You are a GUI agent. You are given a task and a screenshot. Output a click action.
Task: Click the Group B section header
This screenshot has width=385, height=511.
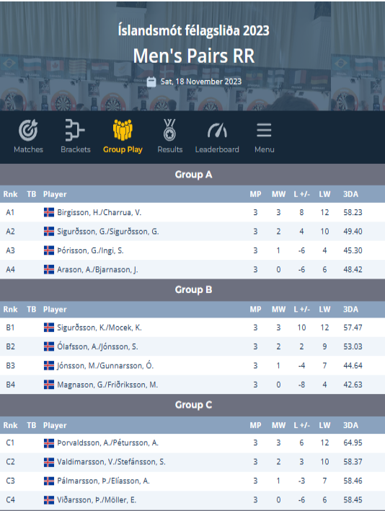pyautogui.click(x=192, y=289)
